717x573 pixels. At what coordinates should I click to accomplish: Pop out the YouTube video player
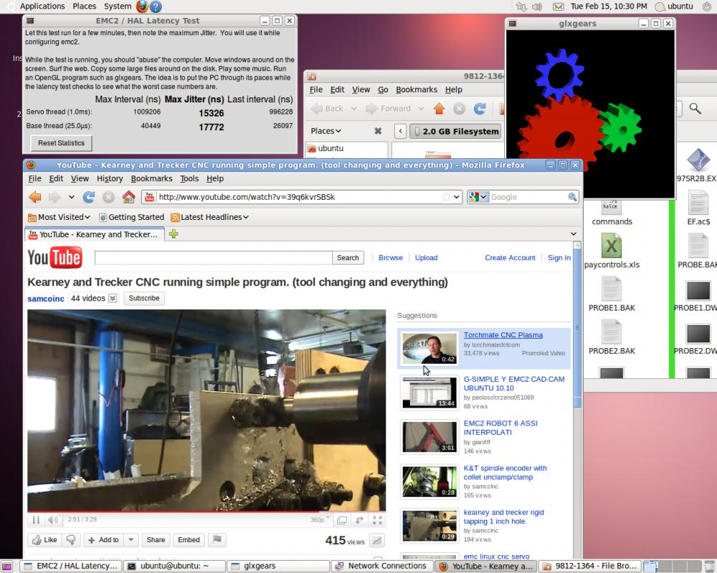[x=341, y=519]
